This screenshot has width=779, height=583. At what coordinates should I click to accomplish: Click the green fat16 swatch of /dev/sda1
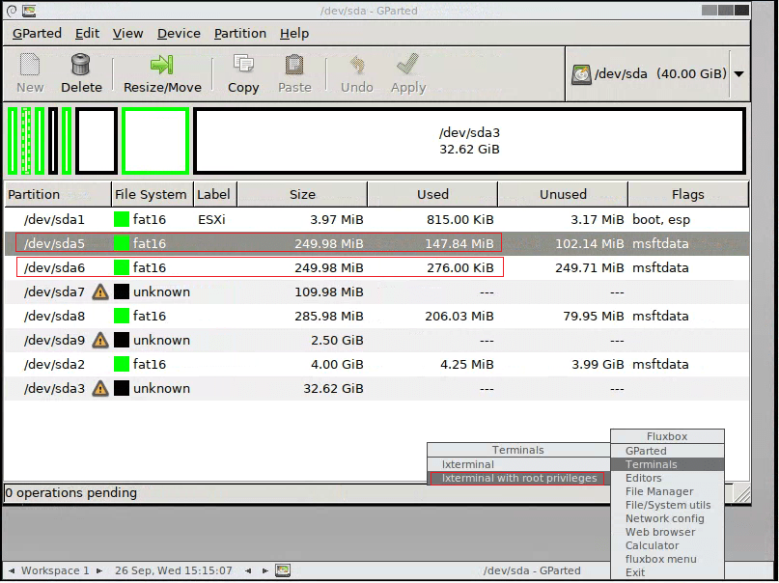tap(121, 219)
